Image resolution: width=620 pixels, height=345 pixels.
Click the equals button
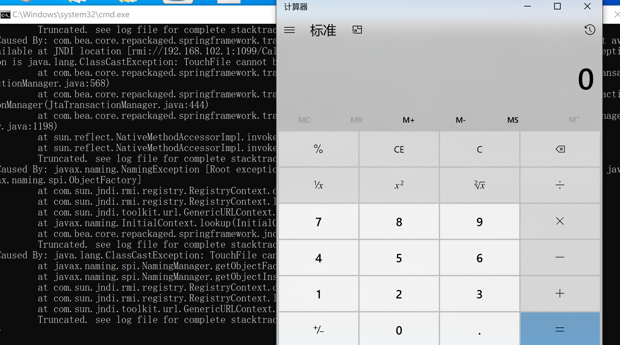pyautogui.click(x=560, y=329)
